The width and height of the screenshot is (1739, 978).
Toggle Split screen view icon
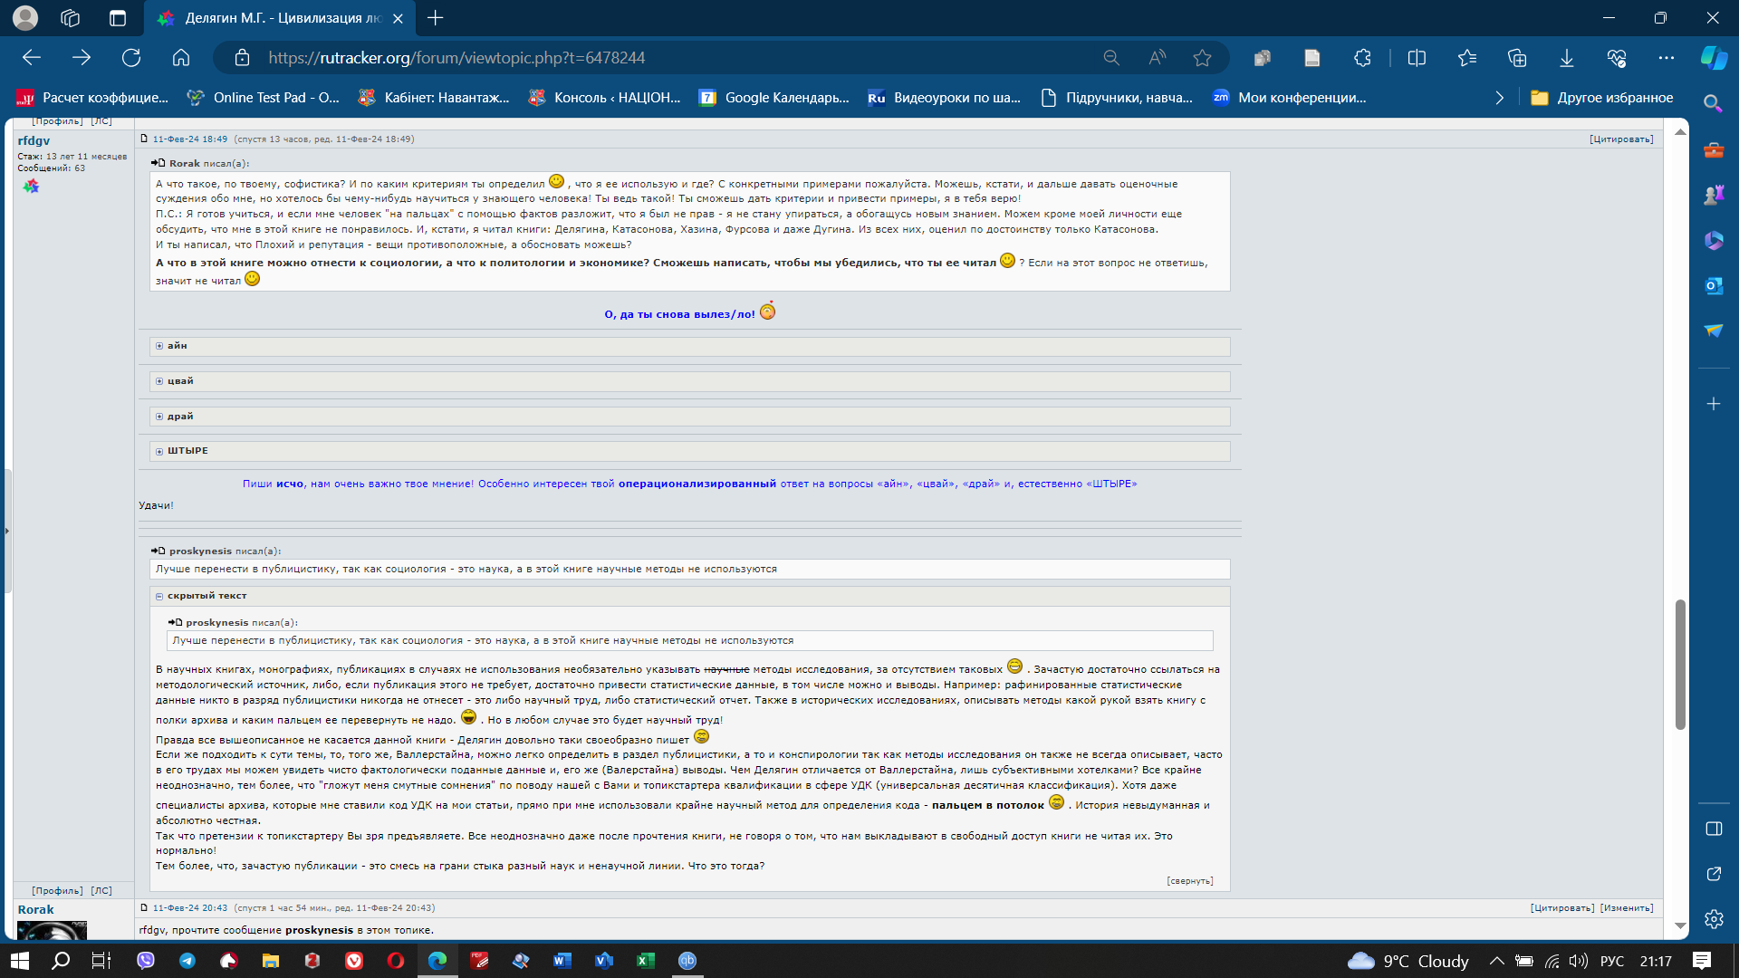coord(1417,58)
